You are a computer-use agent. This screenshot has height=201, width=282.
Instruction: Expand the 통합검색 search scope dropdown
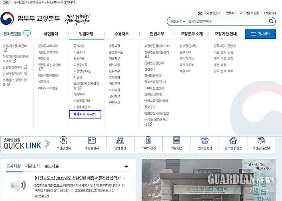click(x=178, y=21)
